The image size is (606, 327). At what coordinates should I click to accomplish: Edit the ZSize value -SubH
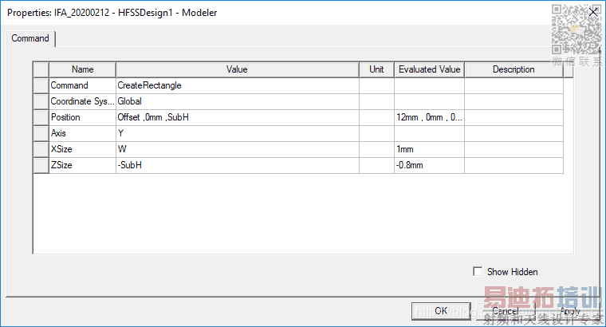point(237,165)
